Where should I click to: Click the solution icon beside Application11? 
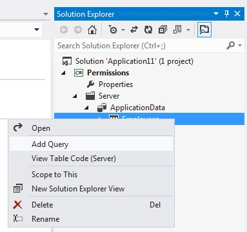click(67, 61)
